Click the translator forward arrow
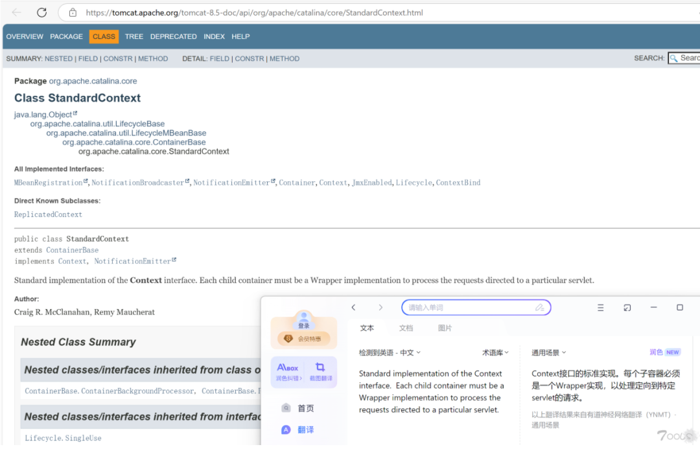The height and width of the screenshot is (449, 700). pos(380,307)
